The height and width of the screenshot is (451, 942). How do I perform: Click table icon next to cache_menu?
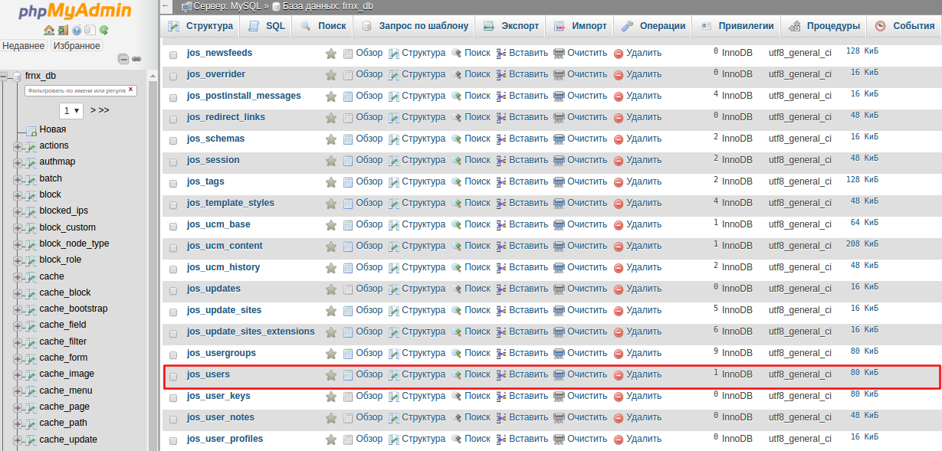(x=30, y=391)
